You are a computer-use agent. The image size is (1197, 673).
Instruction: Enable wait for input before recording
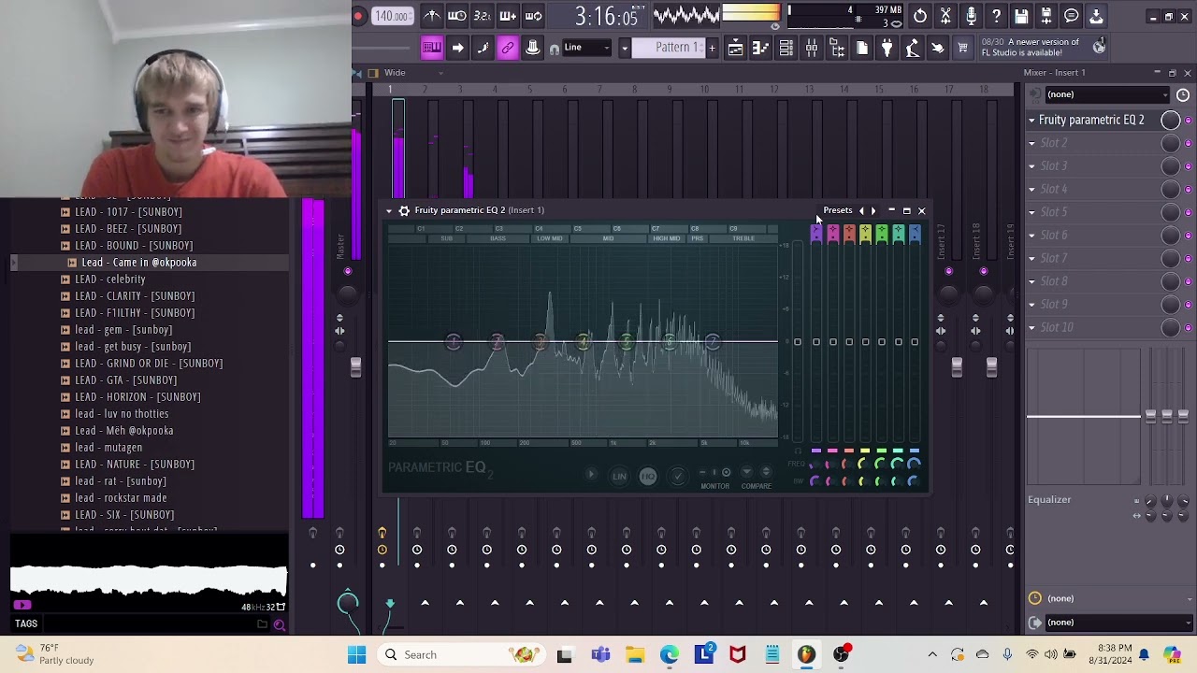(x=457, y=16)
